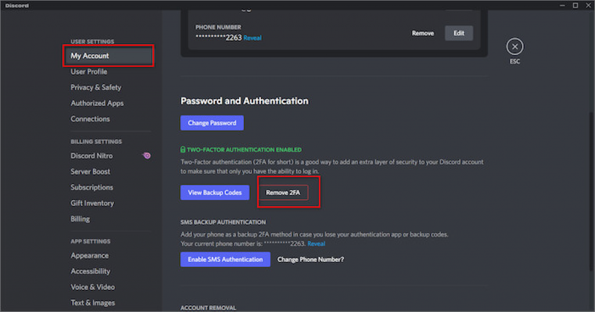Maximize the Discord window
The image size is (595, 312).
[575, 5]
